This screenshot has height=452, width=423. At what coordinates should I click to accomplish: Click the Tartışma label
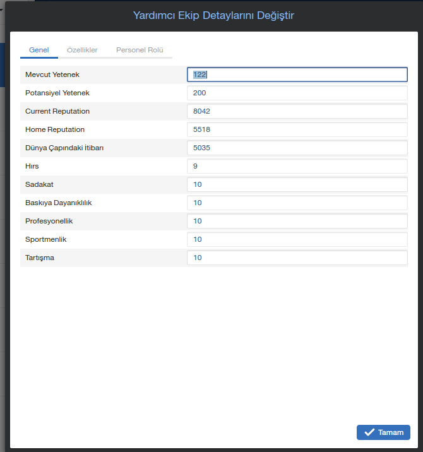(x=40, y=258)
